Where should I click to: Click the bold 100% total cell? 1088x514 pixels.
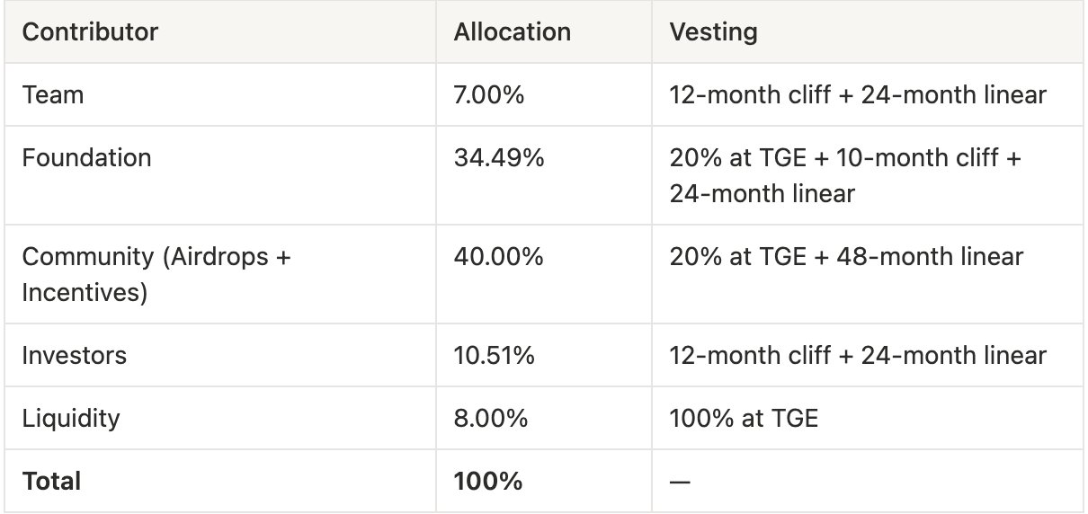pos(488,482)
